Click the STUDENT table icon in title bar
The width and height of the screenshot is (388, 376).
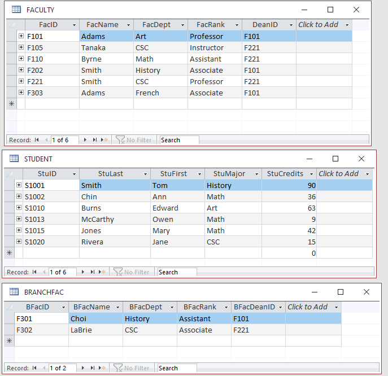(x=14, y=158)
